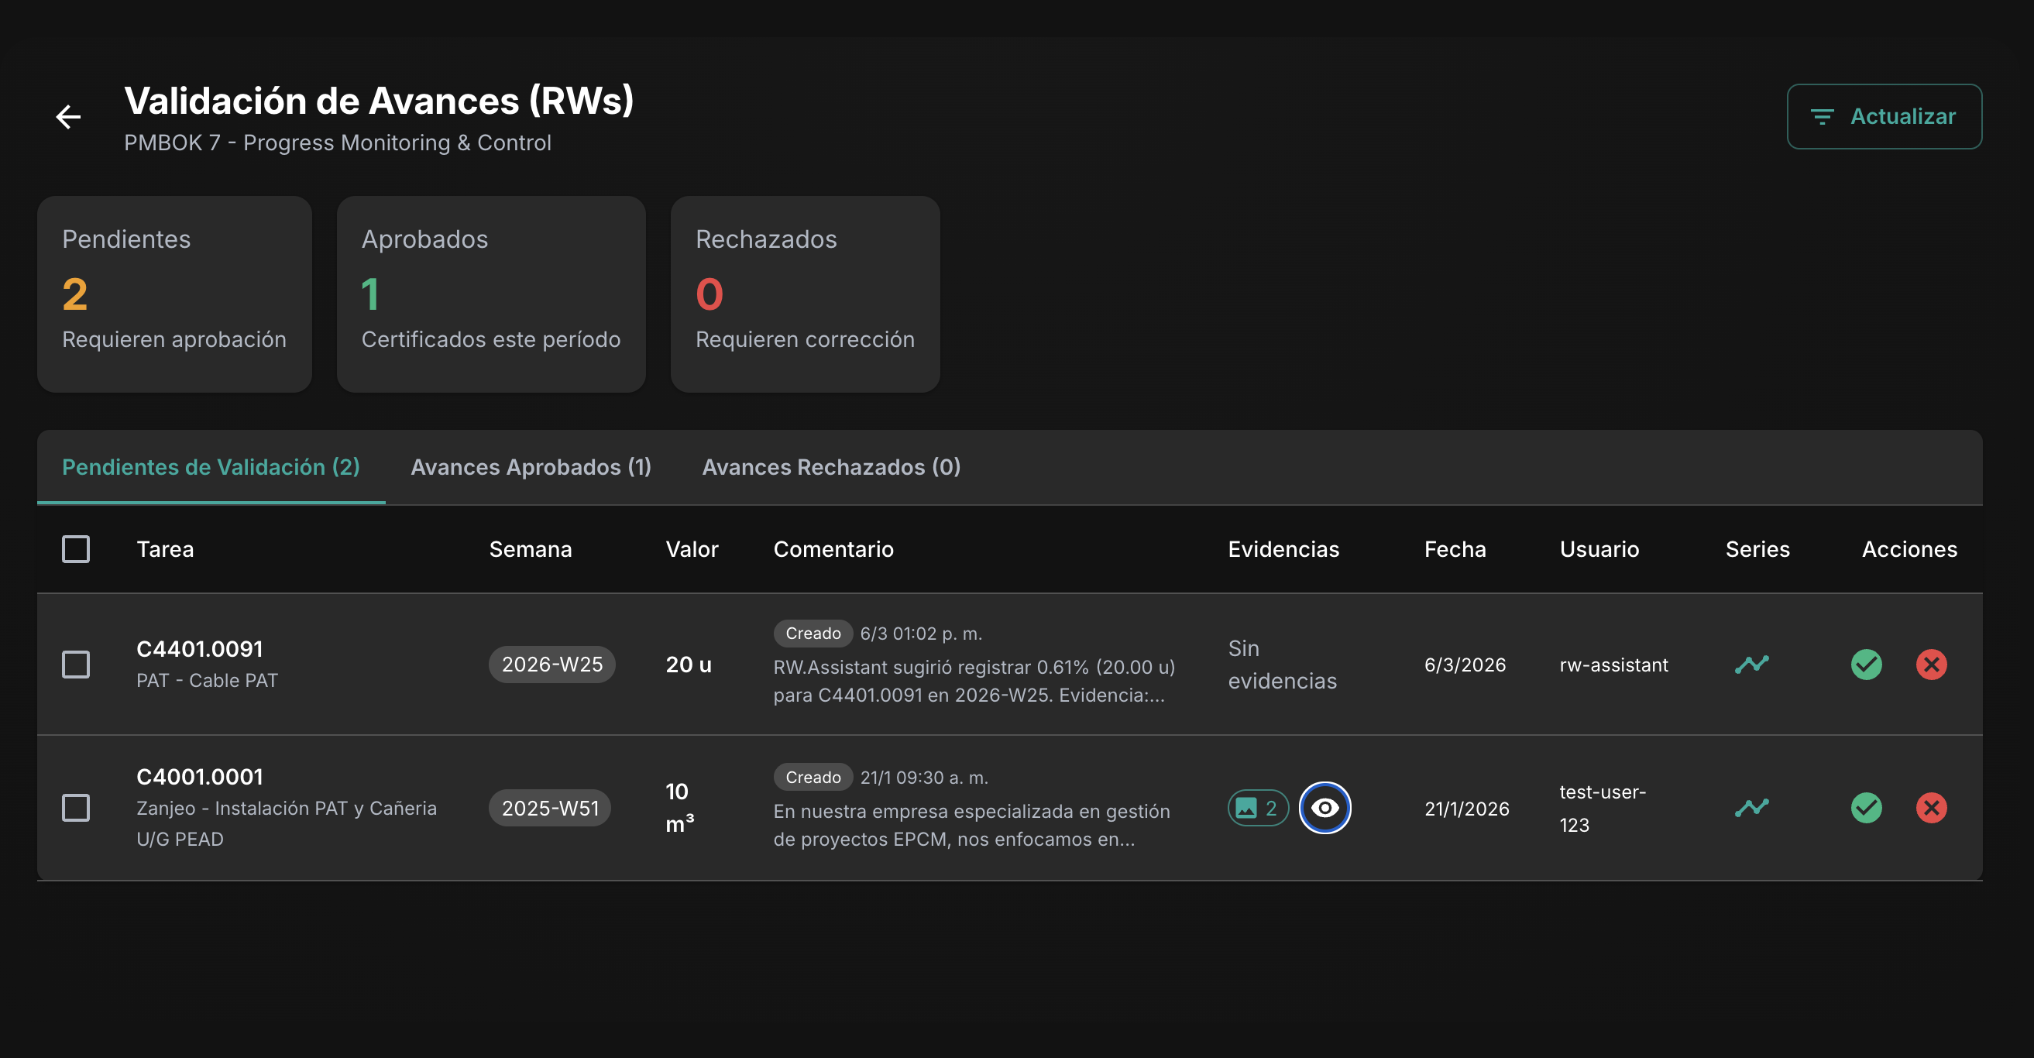Check the C4401.0091 row checkbox

click(76, 664)
